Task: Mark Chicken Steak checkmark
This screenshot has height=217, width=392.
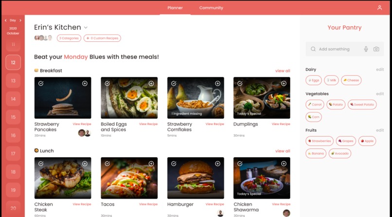Action: click(x=41, y=163)
